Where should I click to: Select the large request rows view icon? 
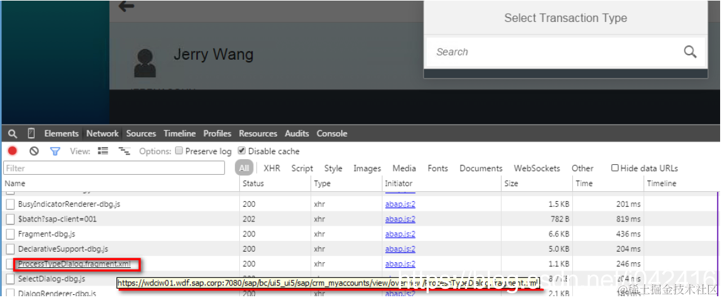103,151
